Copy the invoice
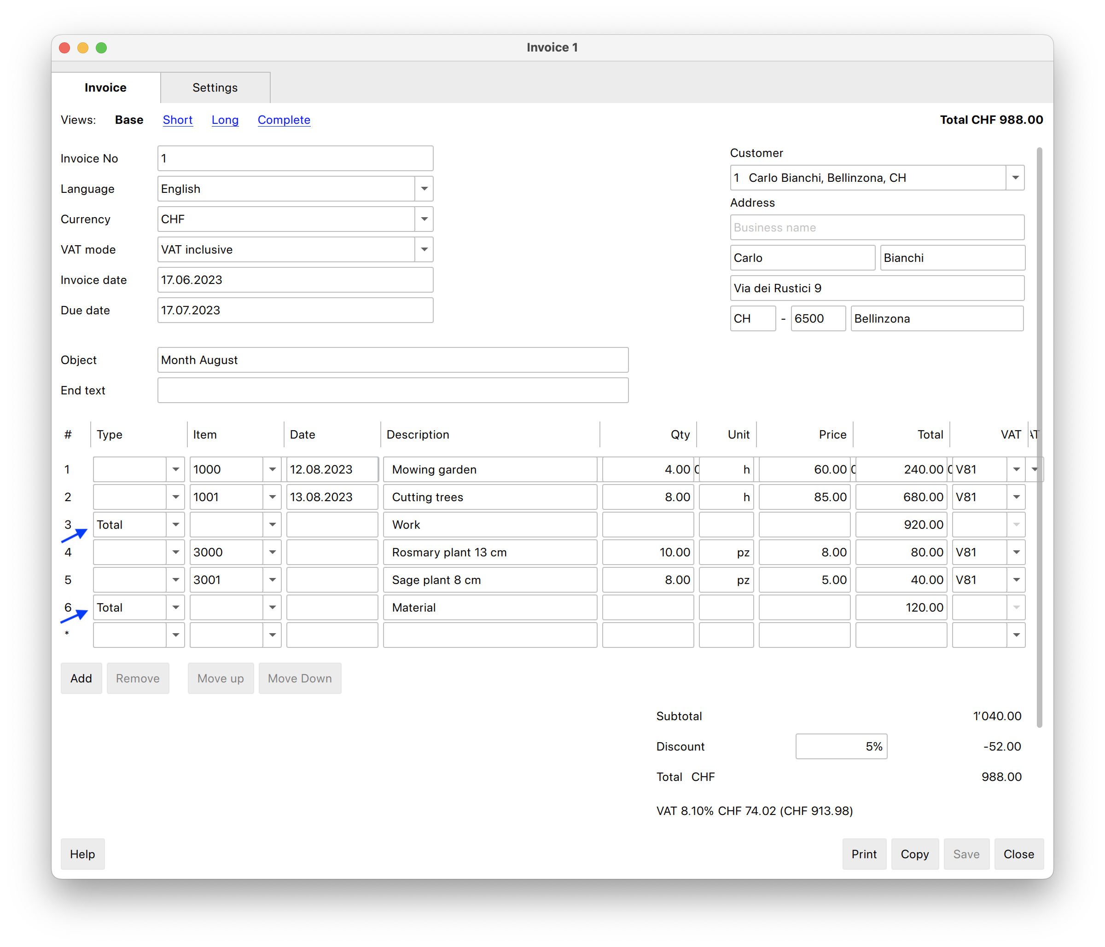Viewport: 1105px width, 947px height. [914, 854]
